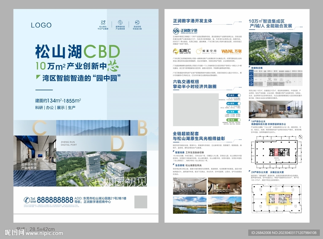Click the 科研|办公|展示|生产 line
323x239 pixels.
coord(55,108)
